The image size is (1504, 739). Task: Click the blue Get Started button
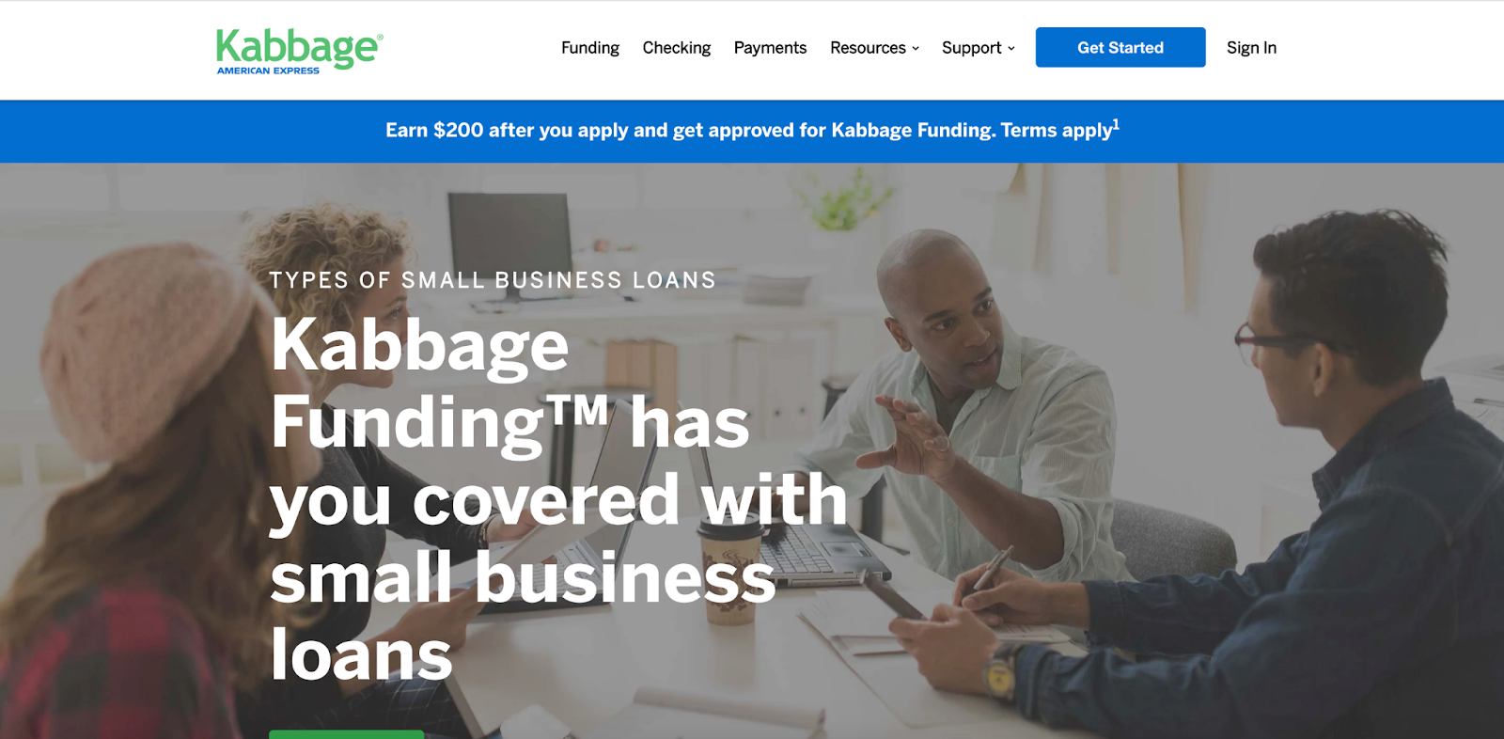click(1120, 47)
